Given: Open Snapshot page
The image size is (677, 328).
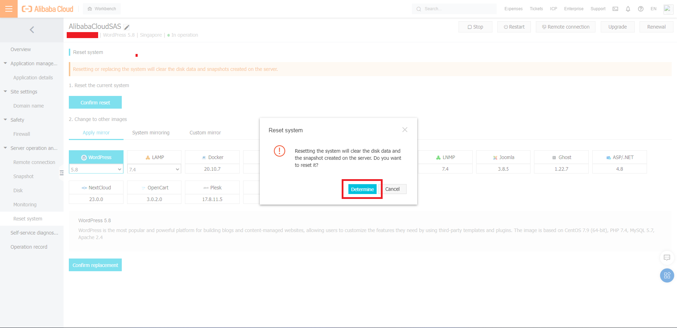Looking at the screenshot, I should 23,176.
